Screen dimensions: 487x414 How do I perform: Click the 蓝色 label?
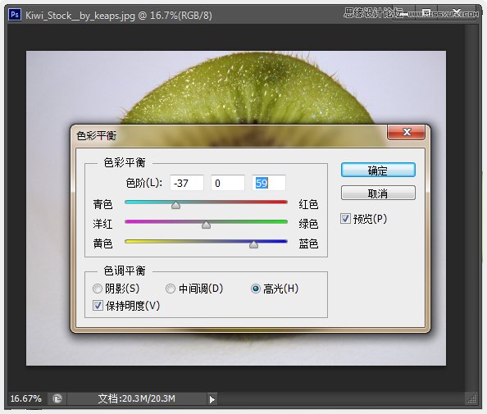point(308,243)
